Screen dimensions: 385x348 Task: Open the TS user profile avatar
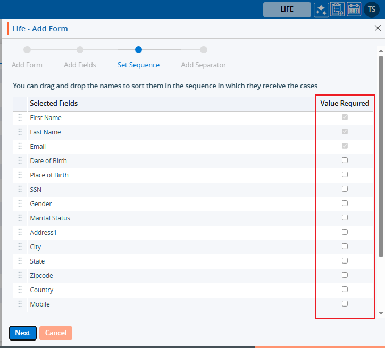point(371,10)
